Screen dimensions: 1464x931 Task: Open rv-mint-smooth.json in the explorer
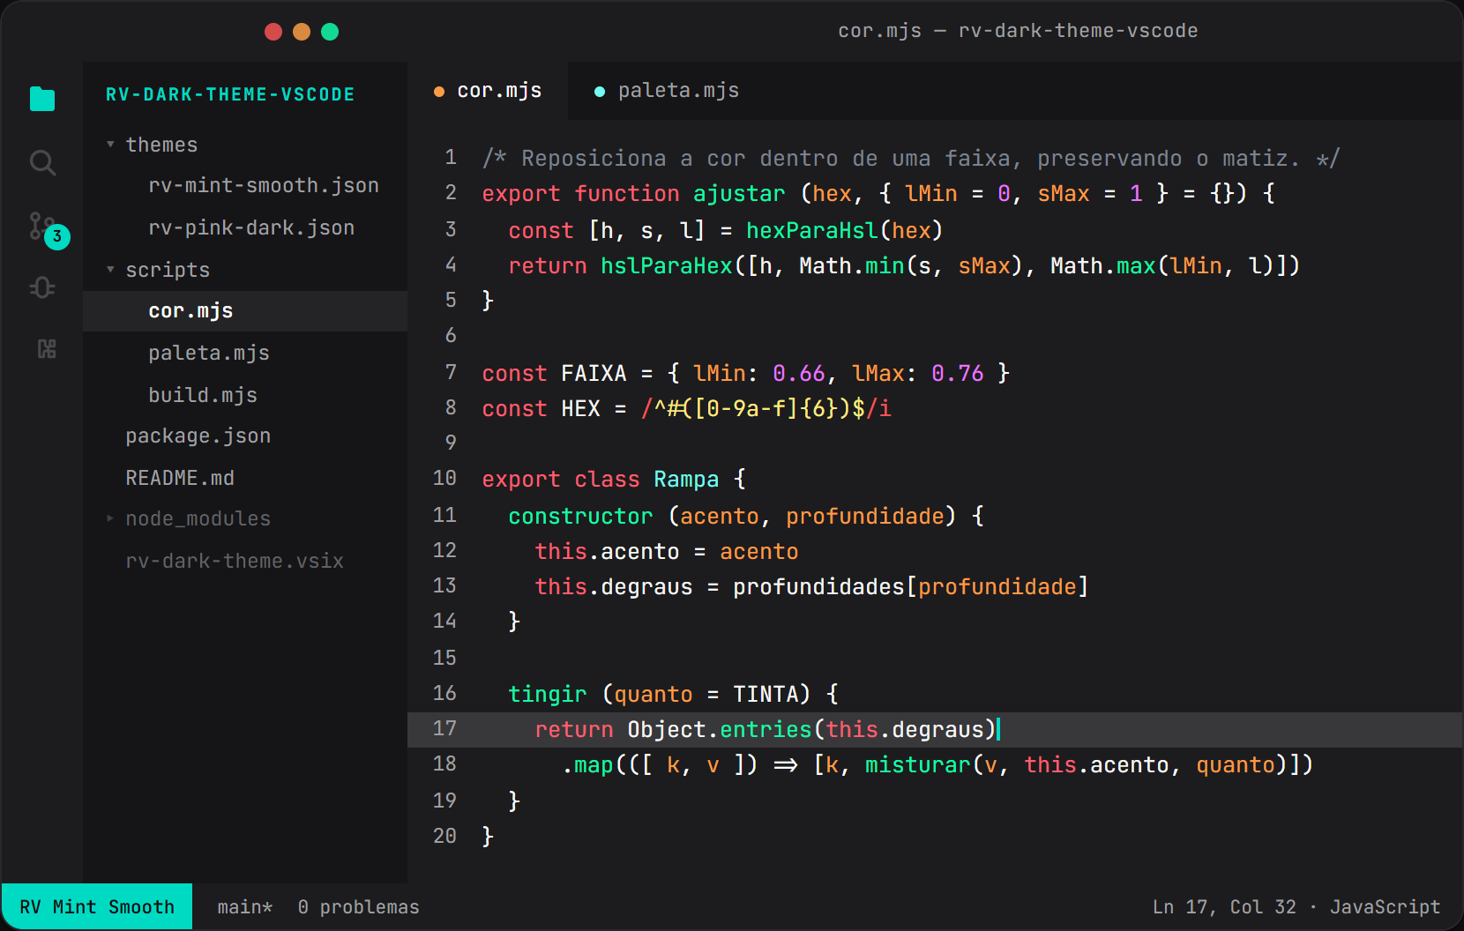tap(264, 185)
